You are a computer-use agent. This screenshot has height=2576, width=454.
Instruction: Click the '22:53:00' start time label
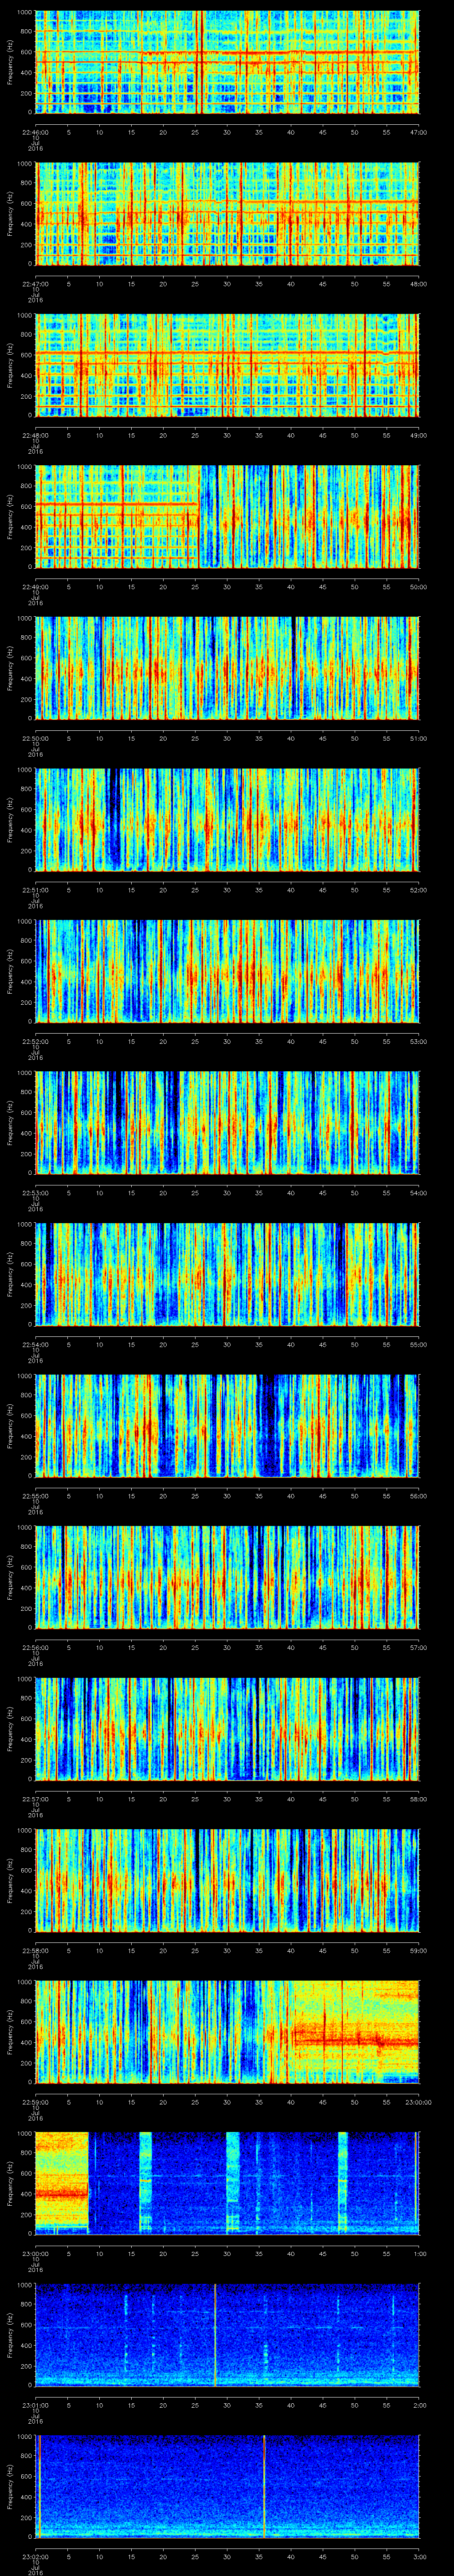point(37,1193)
